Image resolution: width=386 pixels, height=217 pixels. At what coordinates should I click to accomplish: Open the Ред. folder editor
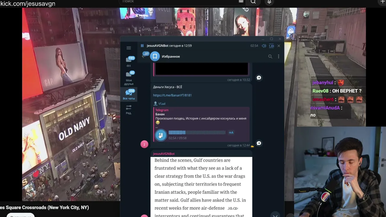click(x=129, y=109)
